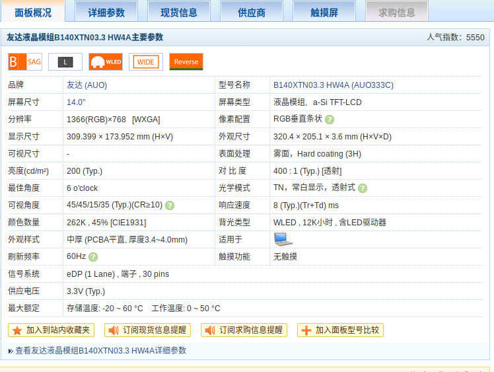
Task: Click help icon next to 透射式
Action: 363,188
